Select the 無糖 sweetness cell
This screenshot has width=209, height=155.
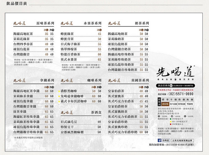pos(190,100)
